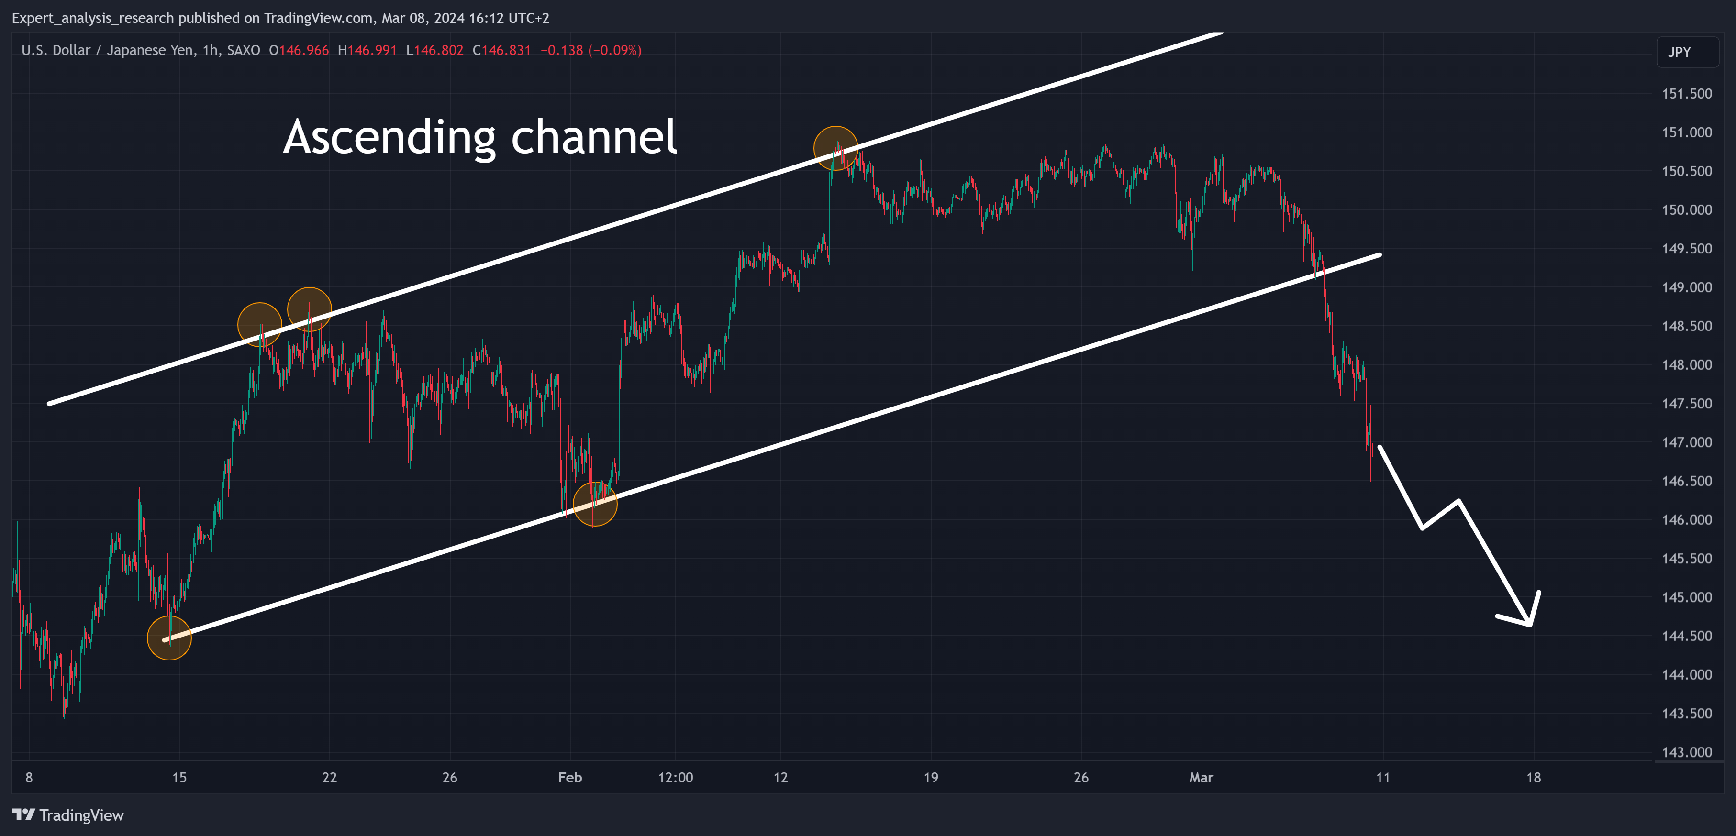Click the change value −0.138 (−0.09%)
Viewport: 1736px width, 836px height.
(x=591, y=51)
